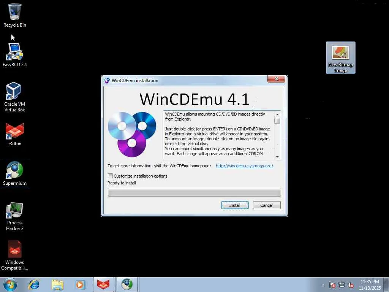Select the Process Hacker 2 shortcut
Viewport: 389px width, 292px height.
(15, 216)
